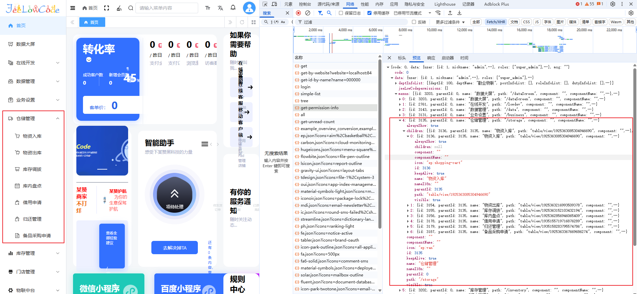Collapse the sidebar with the hamburger icon

click(x=73, y=8)
